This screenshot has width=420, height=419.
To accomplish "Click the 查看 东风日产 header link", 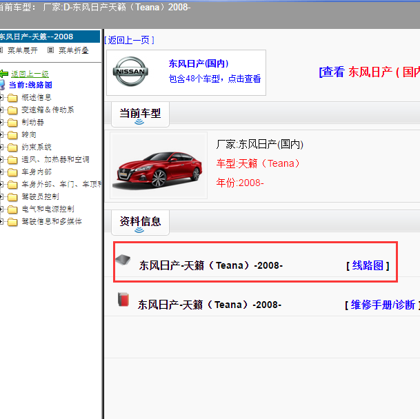I will tap(370, 72).
